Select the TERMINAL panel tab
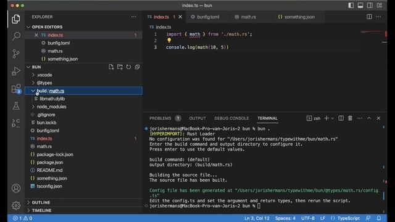This screenshot has width=395, height=222. (267, 118)
